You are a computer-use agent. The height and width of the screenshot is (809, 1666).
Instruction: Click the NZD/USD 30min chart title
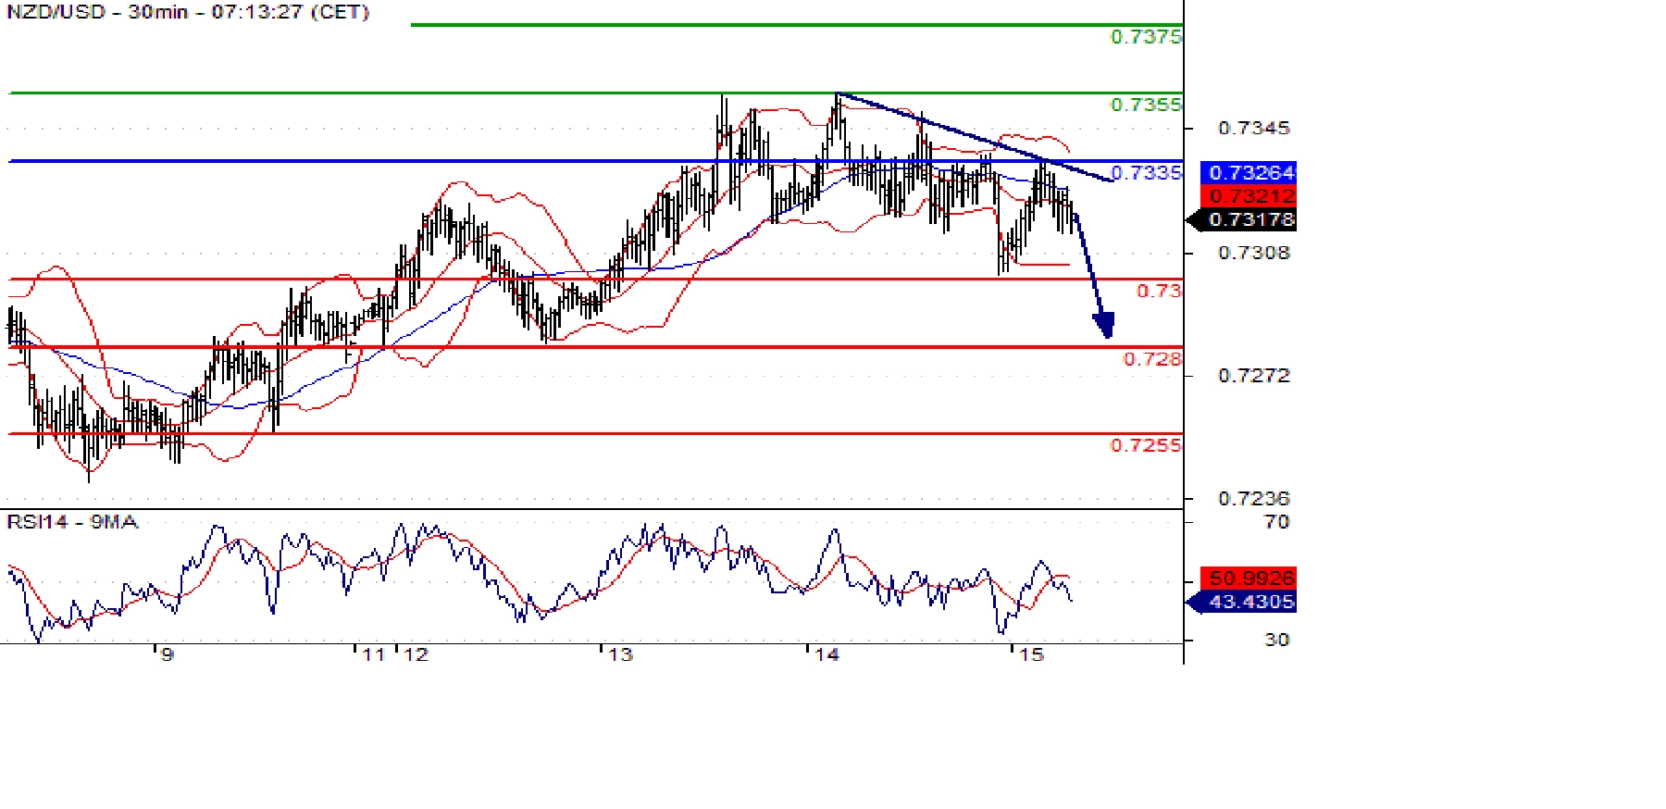coord(188,12)
